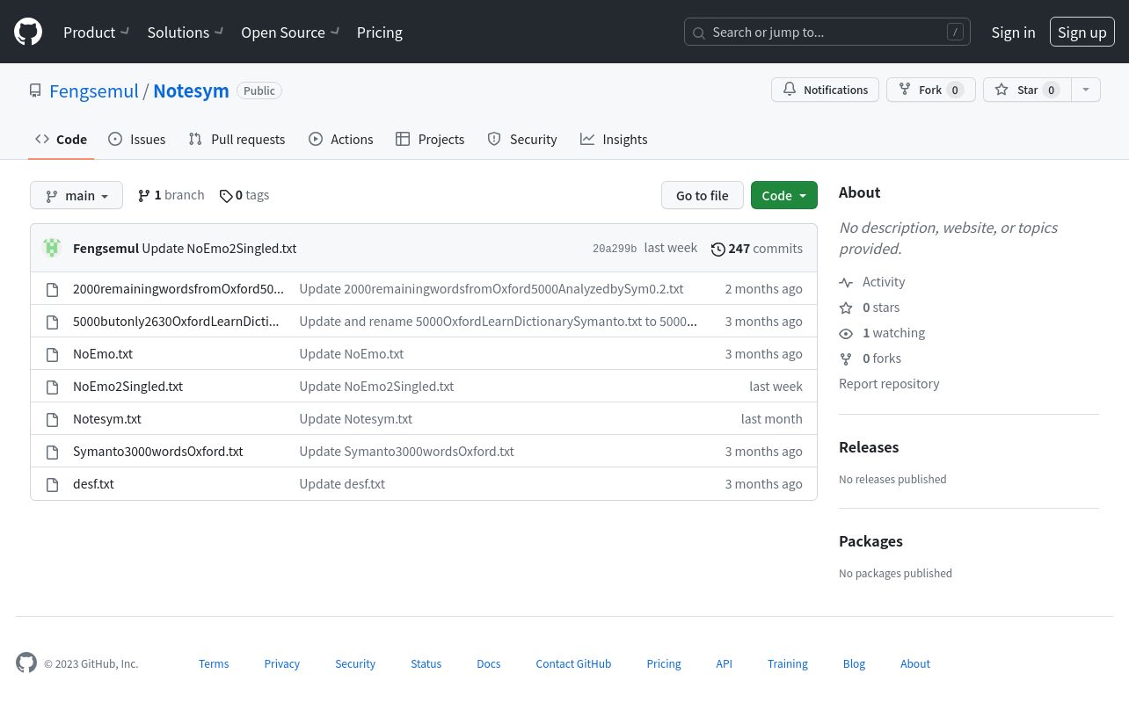Click the branch icon beside 1 branch
Image resolution: width=1129 pixels, height=717 pixels.
(144, 195)
